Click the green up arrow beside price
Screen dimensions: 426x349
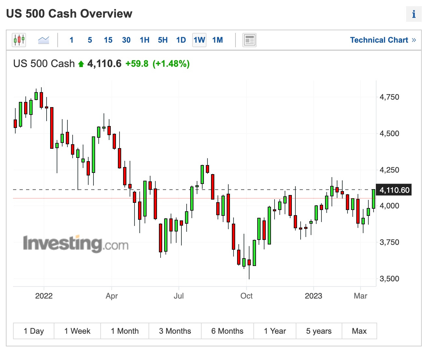coord(81,64)
